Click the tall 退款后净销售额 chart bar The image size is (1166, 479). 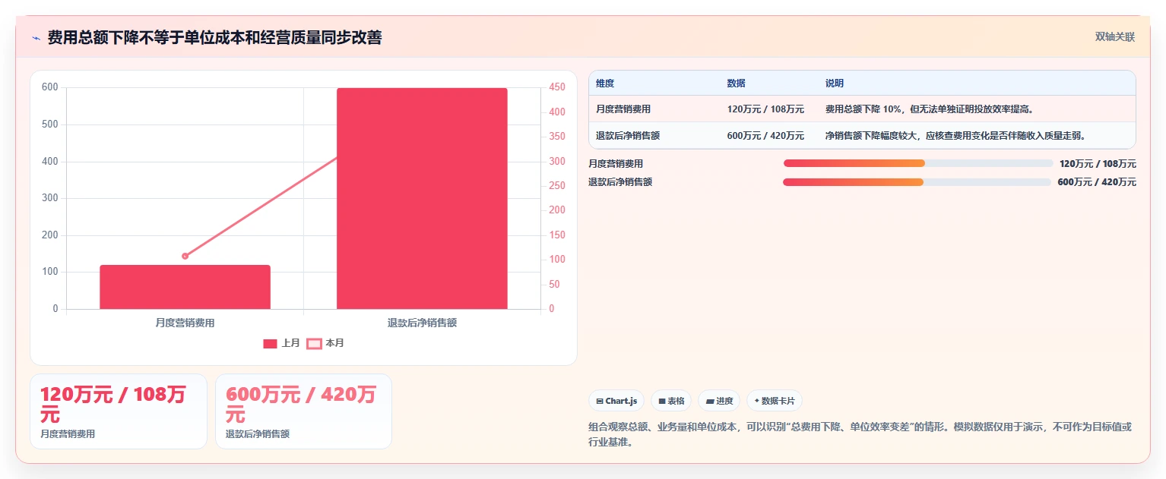[422, 198]
